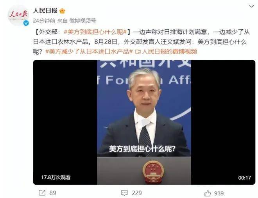The height and width of the screenshot is (198, 258).
Task: Click the blue verified V badge
Action: coord(26,23)
